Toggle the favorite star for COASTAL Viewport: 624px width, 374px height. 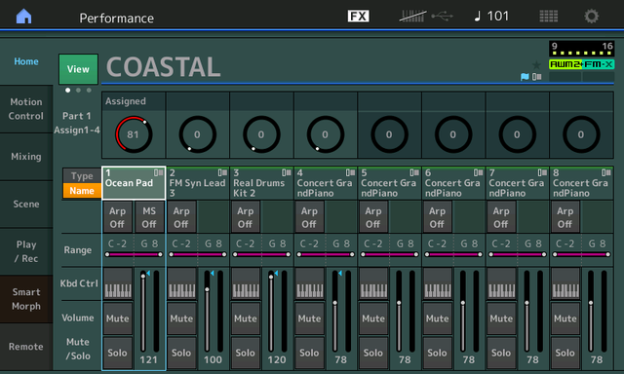(536, 65)
